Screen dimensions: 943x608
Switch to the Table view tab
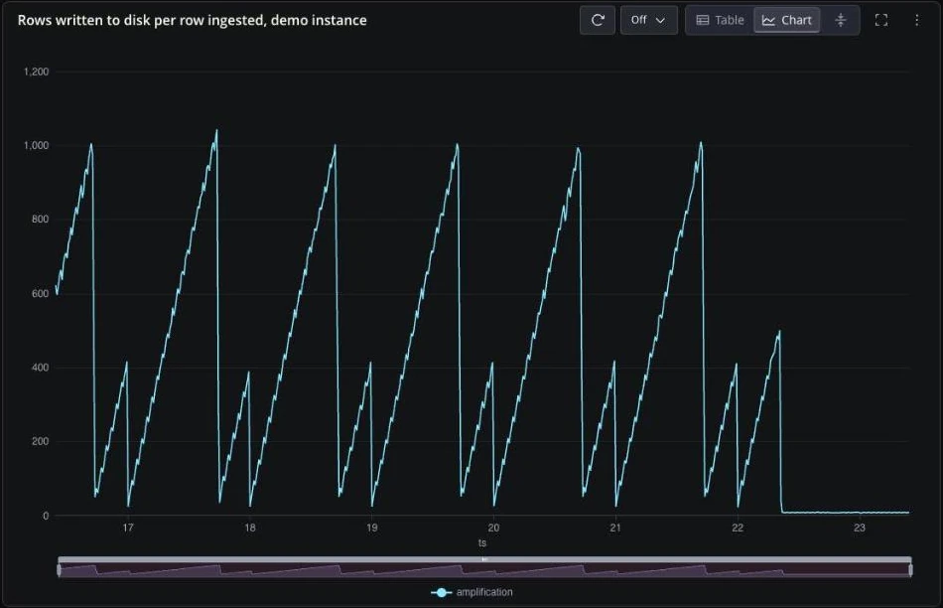tap(720, 20)
